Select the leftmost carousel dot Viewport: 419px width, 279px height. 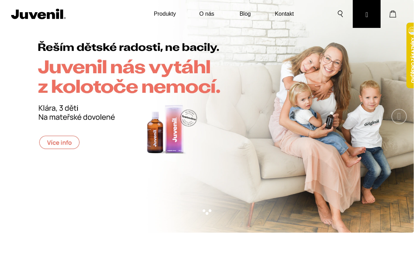click(x=204, y=211)
